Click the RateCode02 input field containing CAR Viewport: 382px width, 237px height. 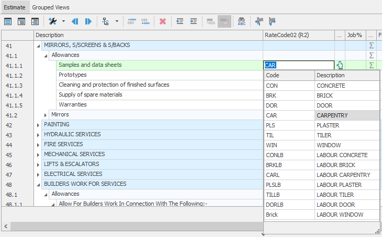tap(299, 65)
